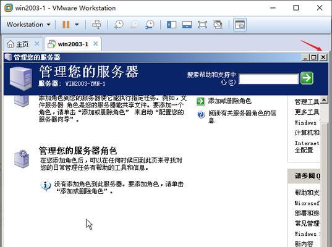Open the Workstation menu
Image resolution: width=332 pixels, height=247 pixels.
pyautogui.click(x=28, y=25)
